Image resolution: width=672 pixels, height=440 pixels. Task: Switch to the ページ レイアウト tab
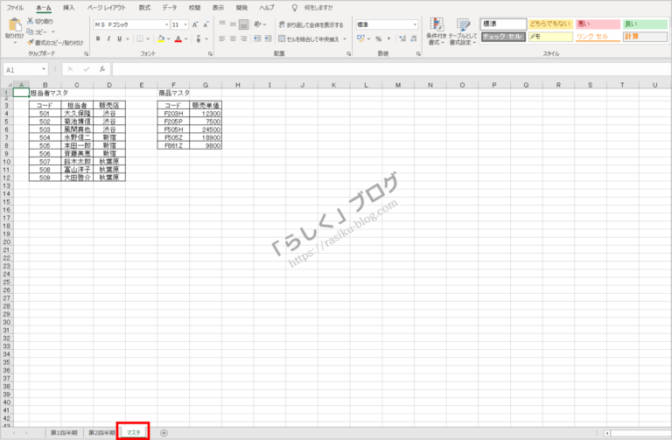tap(107, 8)
